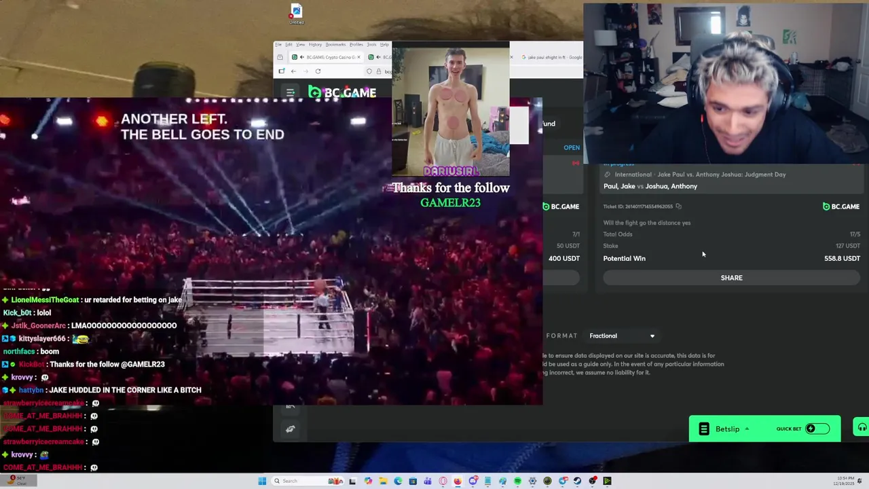The height and width of the screenshot is (489, 869).
Task: Copy the Ticket ID with the copy icon
Action: pyautogui.click(x=678, y=206)
